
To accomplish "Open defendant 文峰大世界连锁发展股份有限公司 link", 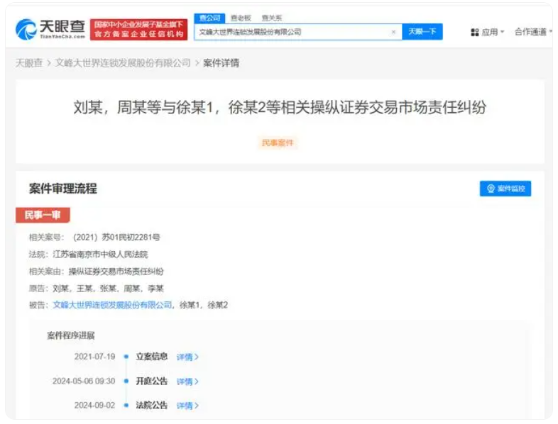I will pyautogui.click(x=112, y=305).
